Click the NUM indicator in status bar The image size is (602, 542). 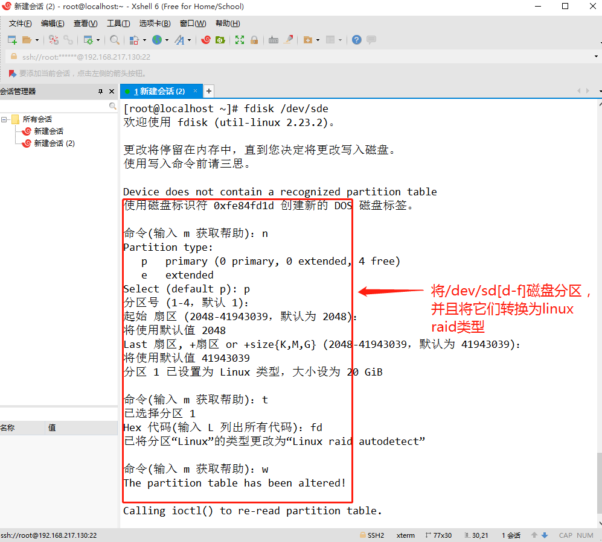tap(584, 535)
